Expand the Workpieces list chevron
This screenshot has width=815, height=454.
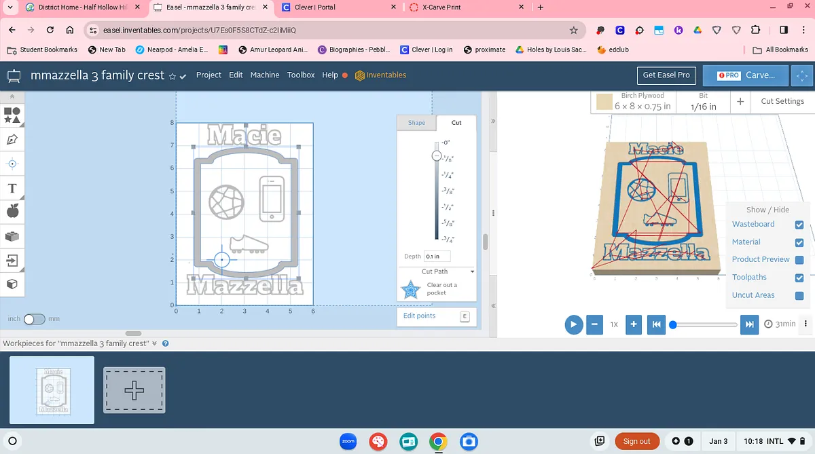[x=155, y=343]
